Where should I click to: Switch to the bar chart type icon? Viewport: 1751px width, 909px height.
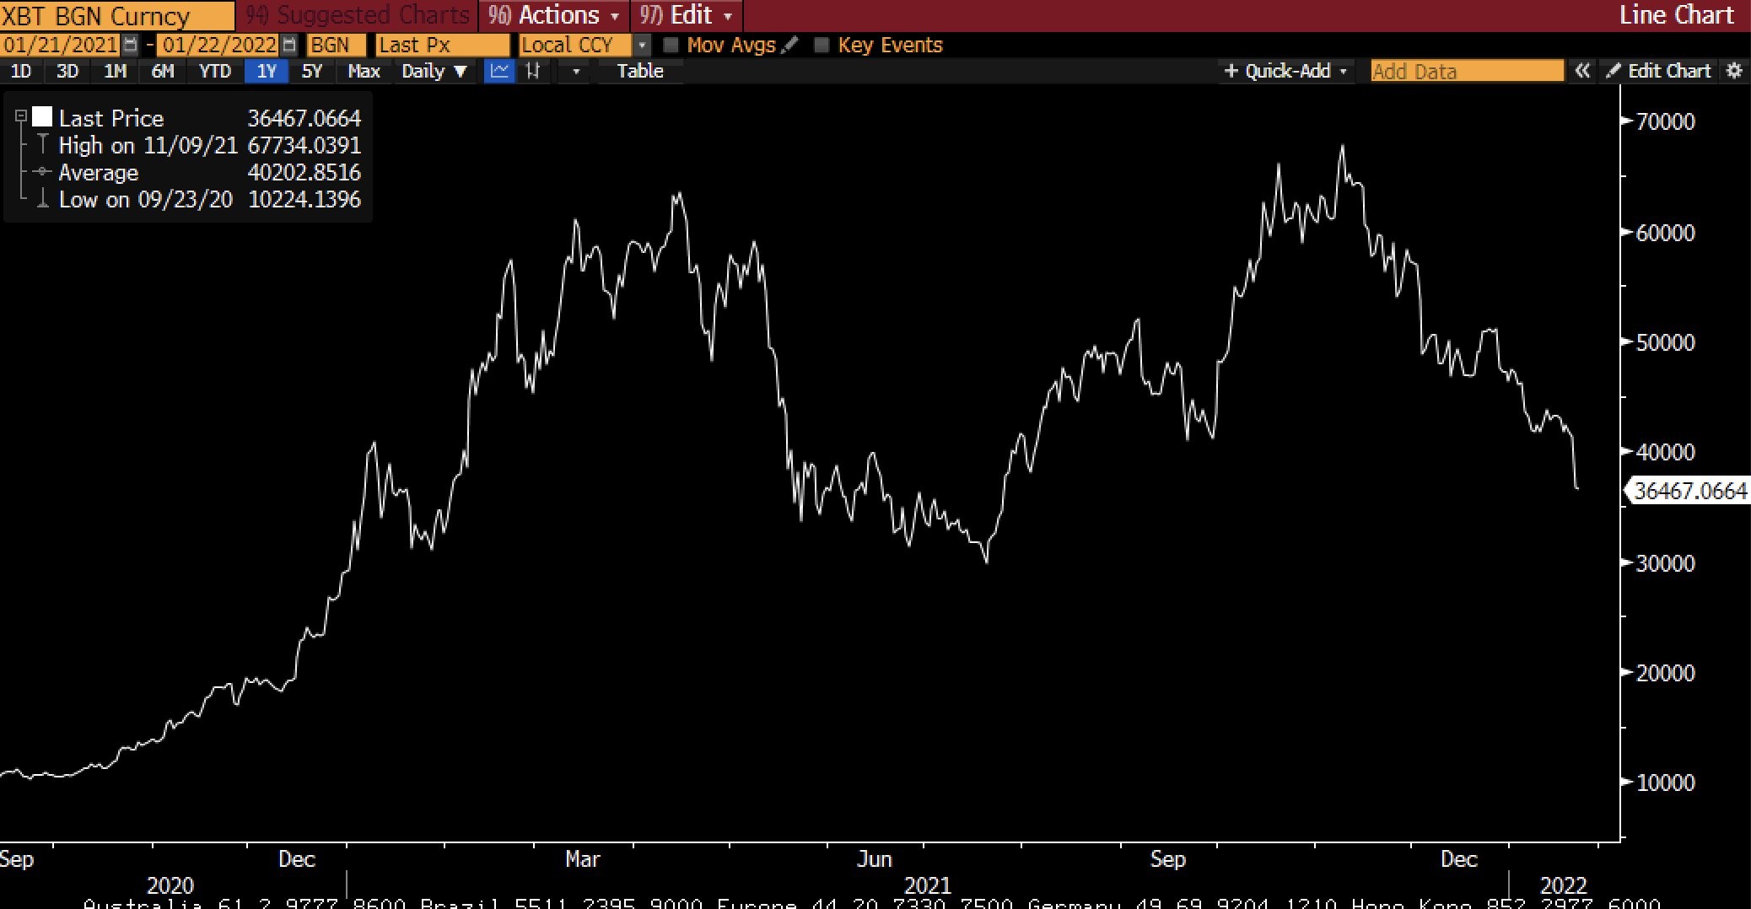click(533, 71)
